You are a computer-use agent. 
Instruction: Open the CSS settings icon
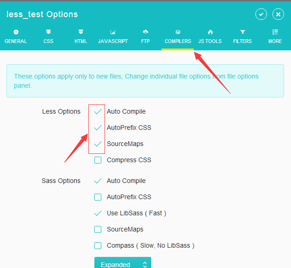click(x=48, y=32)
